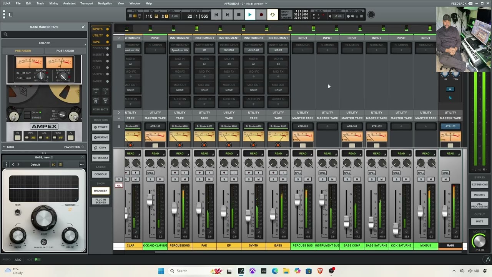Click the REMOVE modifier button
The image size is (492, 277).
(x=101, y=137)
